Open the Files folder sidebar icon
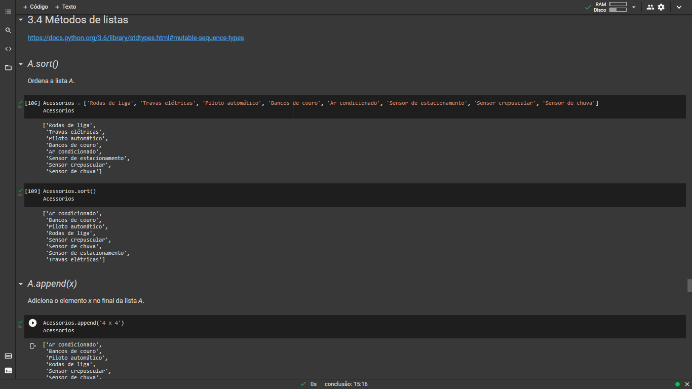The width and height of the screenshot is (692, 389). (8, 67)
